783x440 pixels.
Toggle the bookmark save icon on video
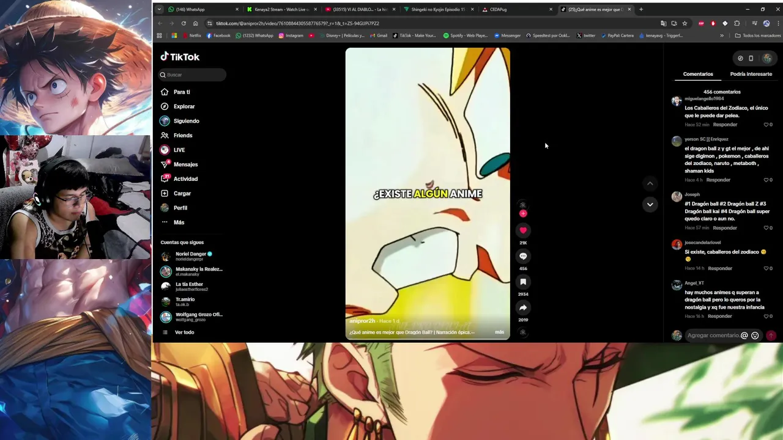click(x=523, y=282)
